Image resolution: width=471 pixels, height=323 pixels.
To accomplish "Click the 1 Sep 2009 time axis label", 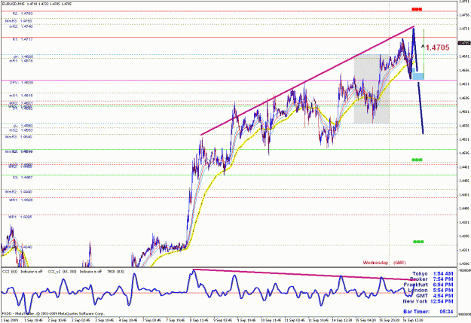I will click(x=10, y=320).
